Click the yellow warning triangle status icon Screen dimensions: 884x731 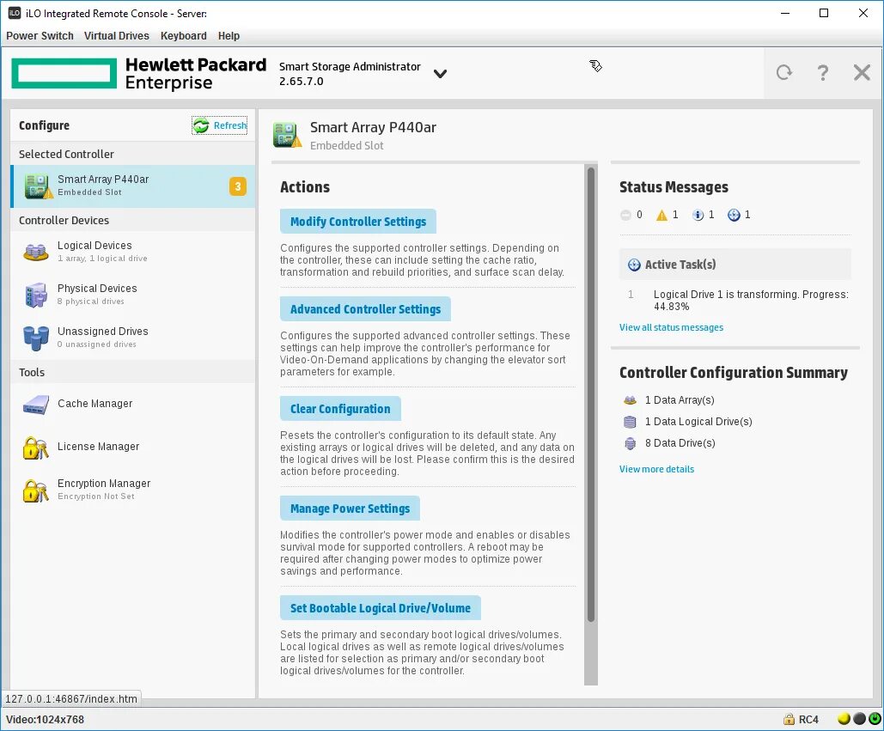(661, 215)
